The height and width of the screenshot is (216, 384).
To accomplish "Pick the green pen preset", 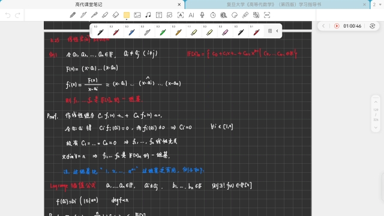I will [163, 31].
